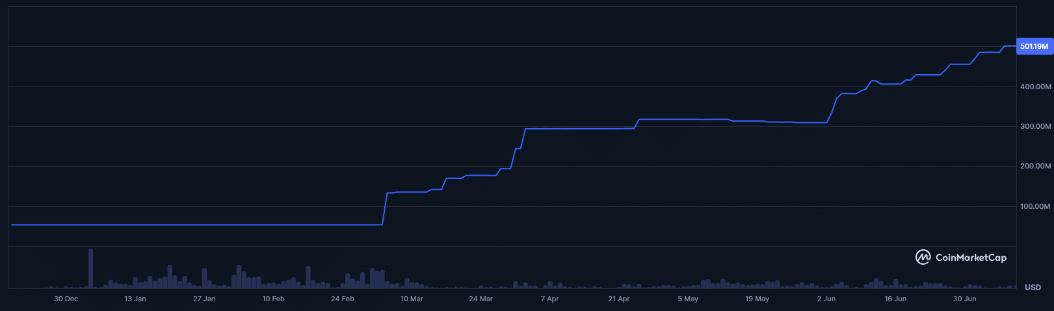Click the 10 Feb date label
This screenshot has height=311, width=1054.
(273, 299)
